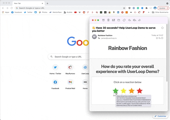The image size is (170, 120).
Task: Open a new tab with the plus button
Action: click(48, 3)
